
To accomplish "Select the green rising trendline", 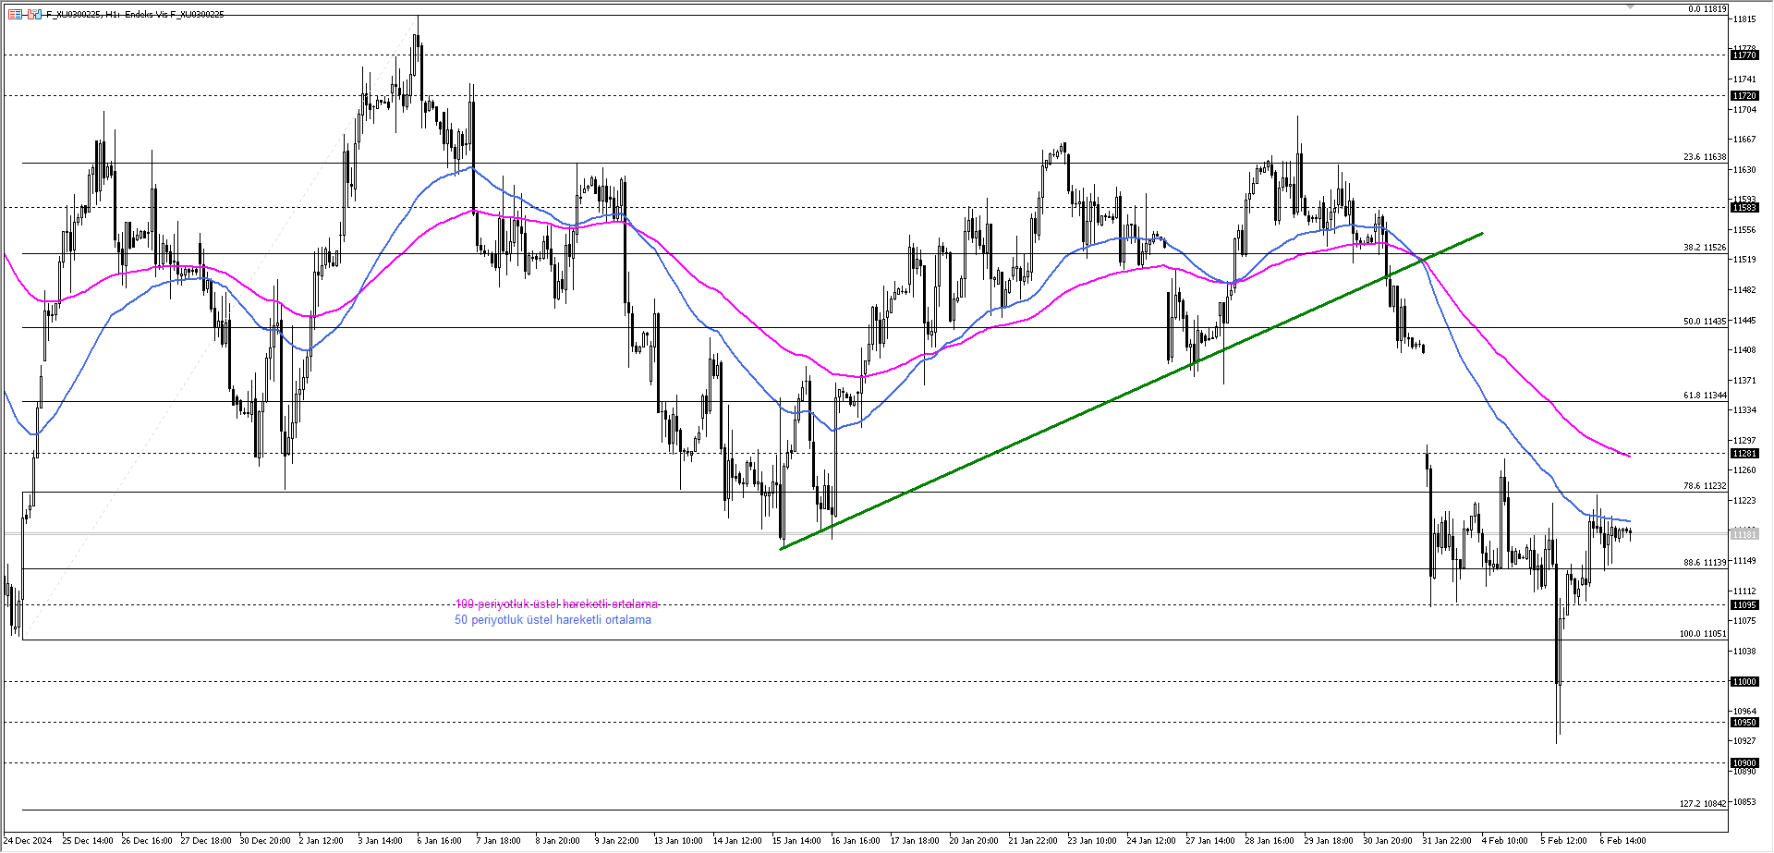I will [1132, 391].
